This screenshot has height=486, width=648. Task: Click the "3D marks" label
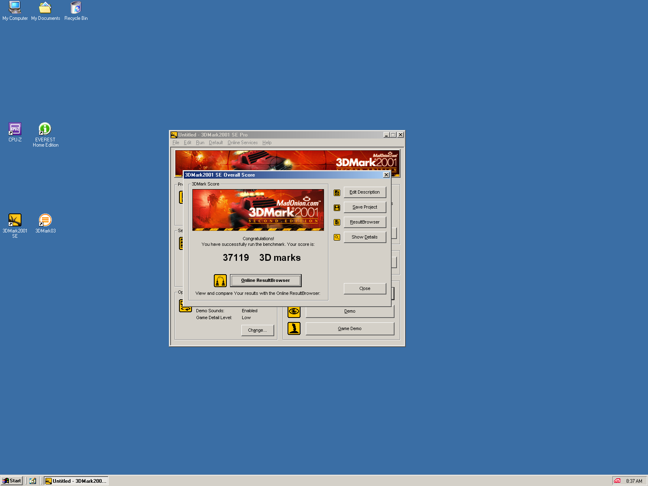click(280, 258)
